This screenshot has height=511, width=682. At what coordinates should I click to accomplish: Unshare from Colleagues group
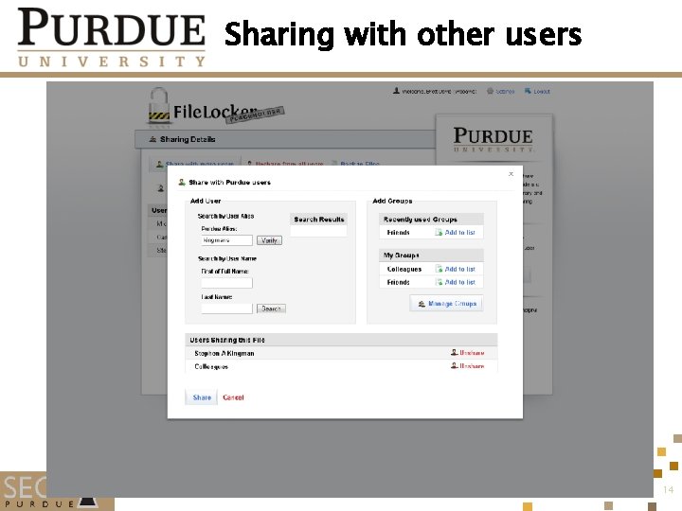tap(472, 366)
